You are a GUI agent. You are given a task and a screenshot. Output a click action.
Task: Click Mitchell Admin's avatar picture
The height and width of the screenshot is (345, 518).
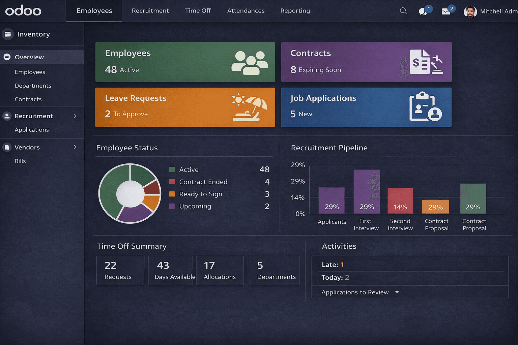pyautogui.click(x=470, y=11)
